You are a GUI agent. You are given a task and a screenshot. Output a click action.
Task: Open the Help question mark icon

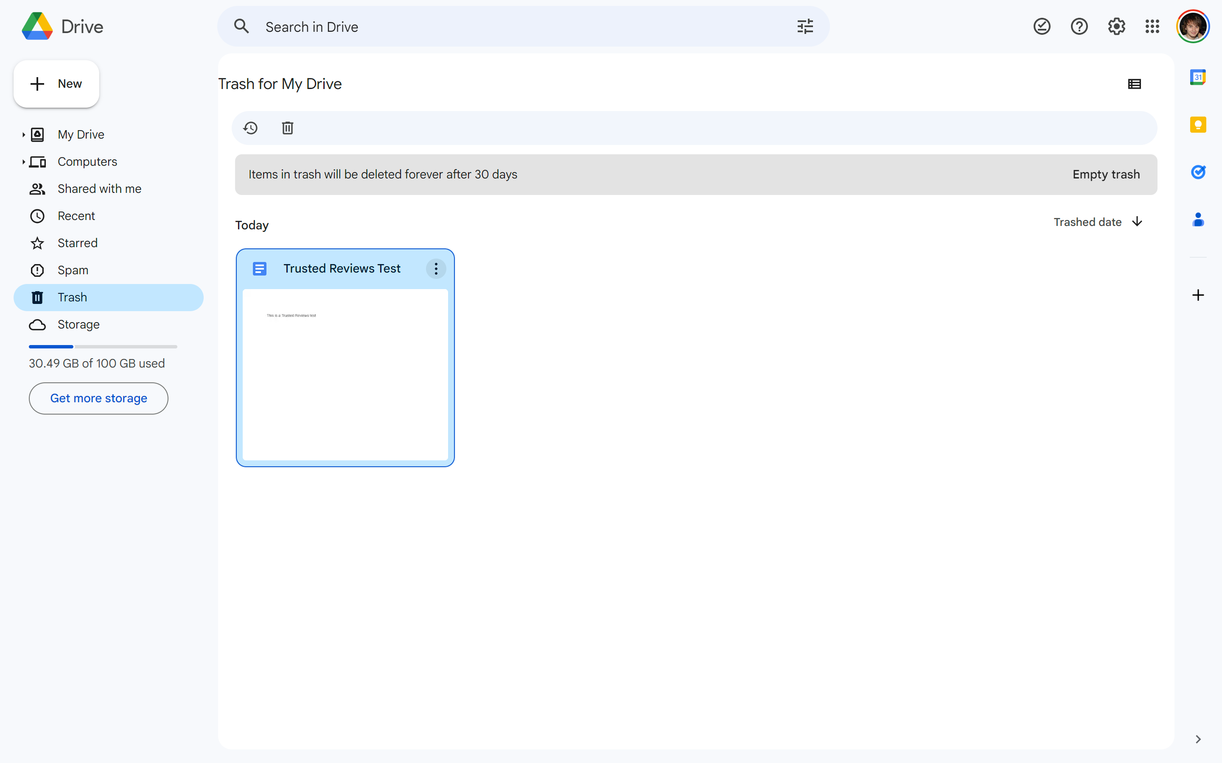(1079, 26)
